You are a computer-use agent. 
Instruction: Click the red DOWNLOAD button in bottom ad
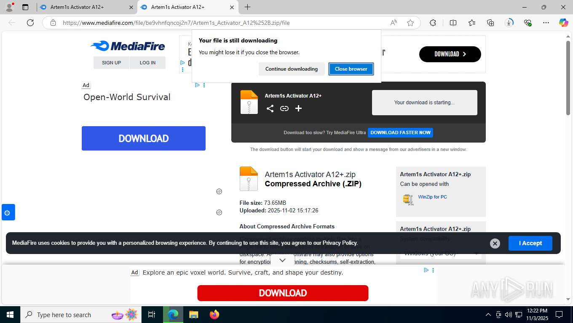pyautogui.click(x=283, y=293)
